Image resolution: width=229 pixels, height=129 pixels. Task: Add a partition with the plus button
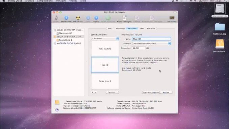tap(93, 92)
